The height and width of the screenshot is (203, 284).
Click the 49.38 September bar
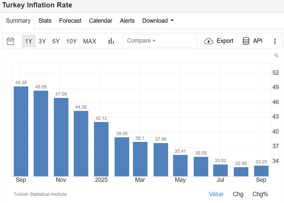(x=21, y=131)
